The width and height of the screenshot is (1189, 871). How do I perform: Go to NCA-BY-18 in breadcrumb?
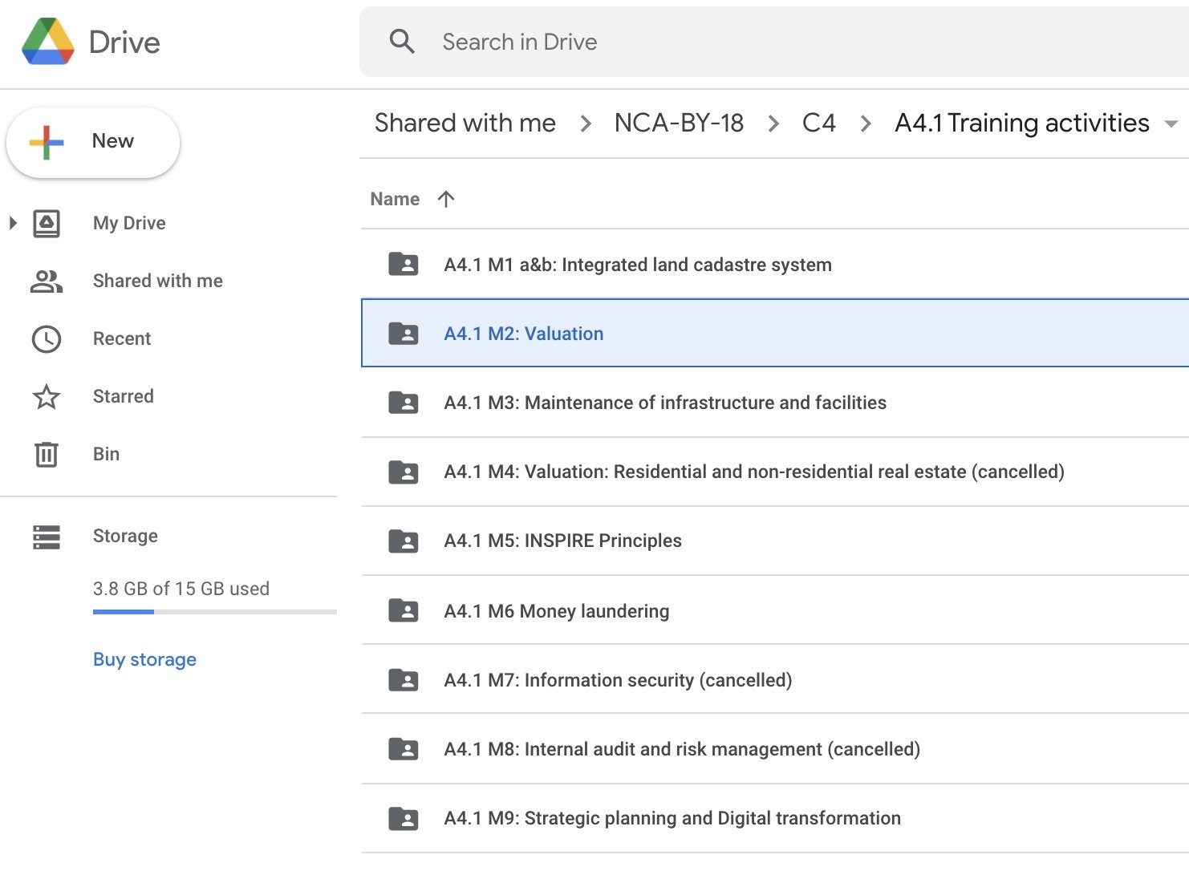[x=679, y=123]
